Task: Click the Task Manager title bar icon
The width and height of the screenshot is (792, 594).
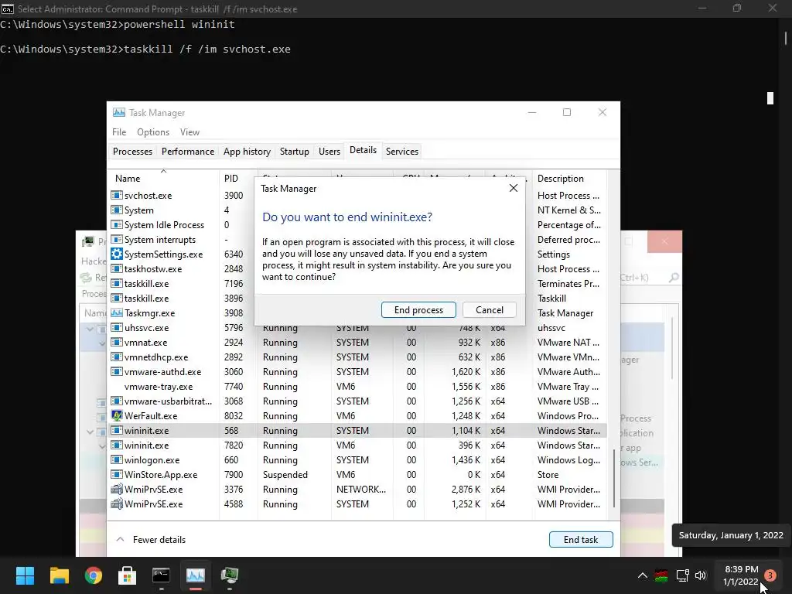Action: [x=119, y=112]
